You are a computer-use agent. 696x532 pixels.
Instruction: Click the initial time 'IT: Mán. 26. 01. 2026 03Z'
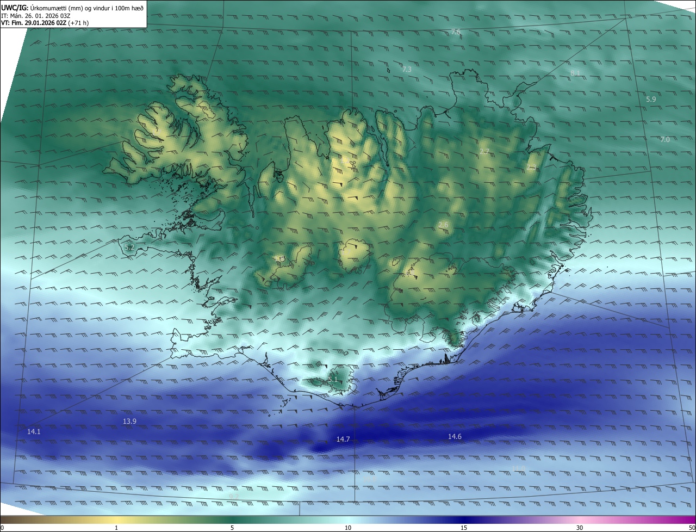tap(35, 16)
